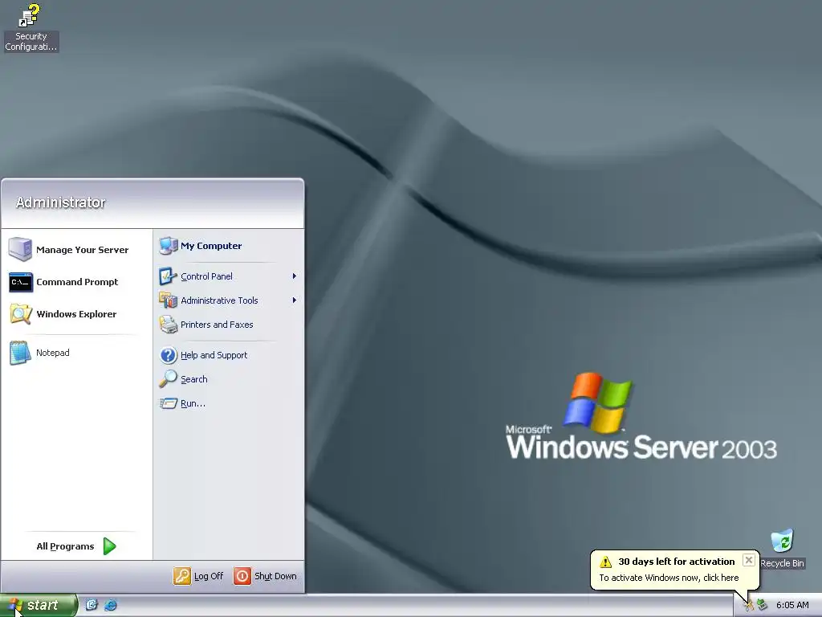This screenshot has width=822, height=617.
Task: Expand the Administrative Tools submenu arrow
Action: pyautogui.click(x=294, y=300)
